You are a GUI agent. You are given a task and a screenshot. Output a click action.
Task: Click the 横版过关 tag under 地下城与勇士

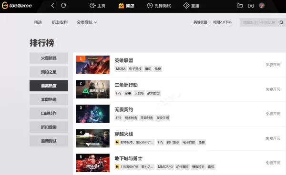198,167
